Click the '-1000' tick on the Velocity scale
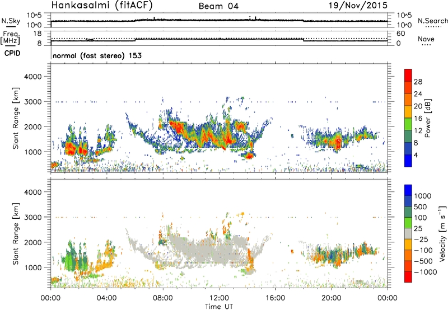 426,272
